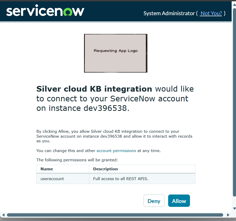Click the Allow button

pyautogui.click(x=179, y=201)
